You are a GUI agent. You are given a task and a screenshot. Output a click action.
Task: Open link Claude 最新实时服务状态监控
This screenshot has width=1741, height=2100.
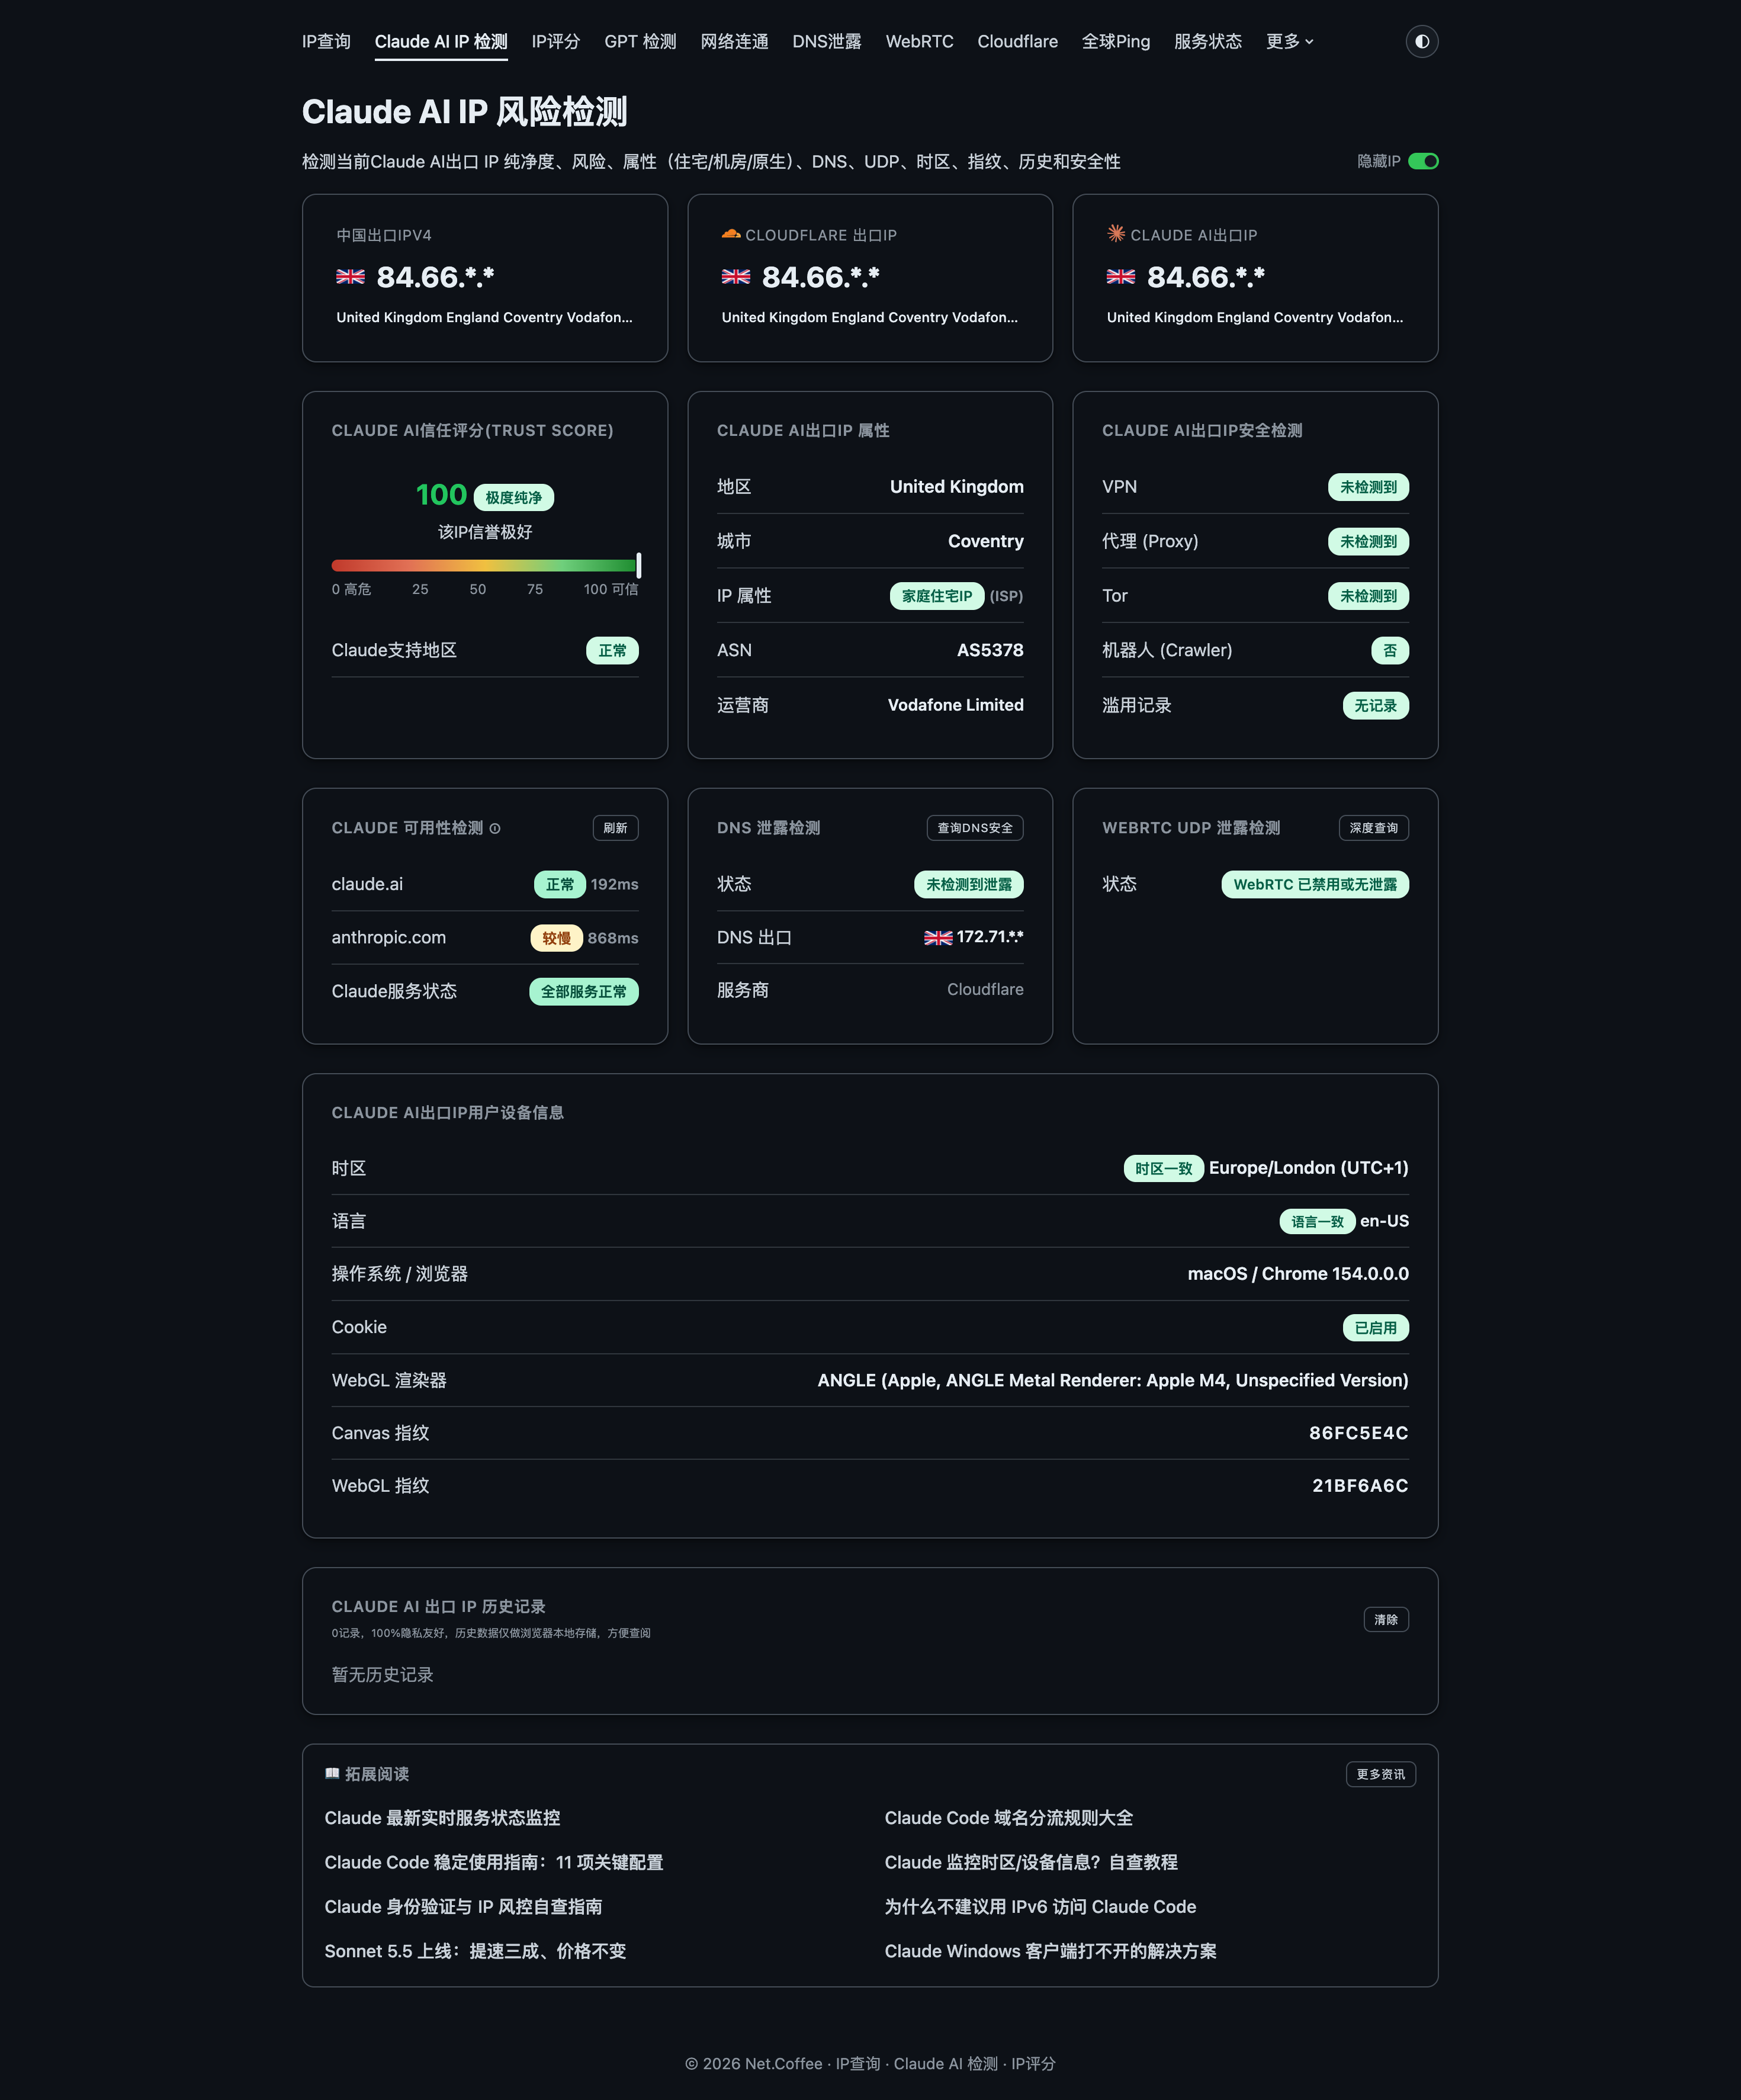tap(442, 1818)
